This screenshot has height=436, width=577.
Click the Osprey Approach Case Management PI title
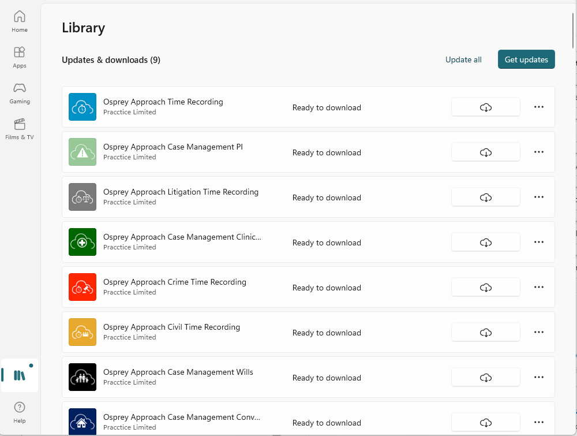click(x=173, y=147)
